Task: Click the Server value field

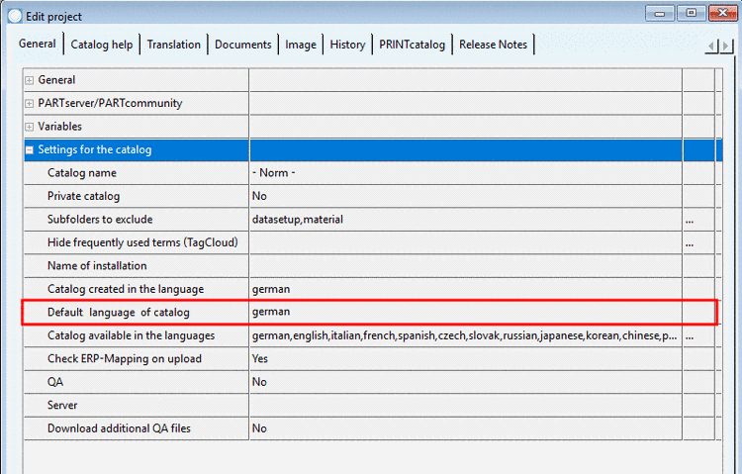Action: (466, 405)
